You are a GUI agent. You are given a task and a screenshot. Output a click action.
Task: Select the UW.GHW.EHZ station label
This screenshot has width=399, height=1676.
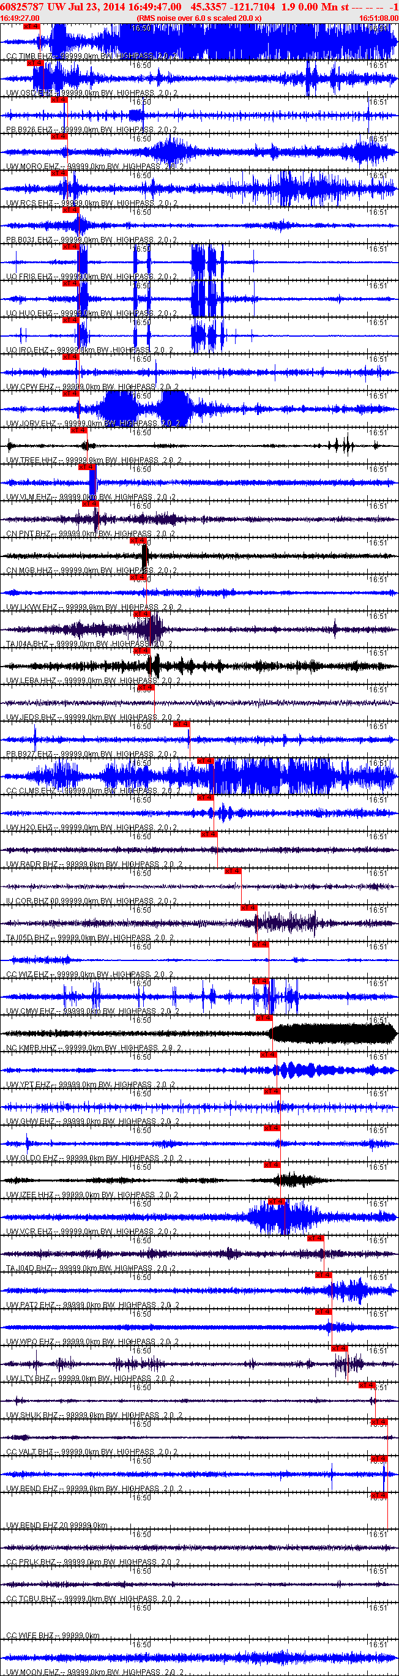coord(92,1121)
